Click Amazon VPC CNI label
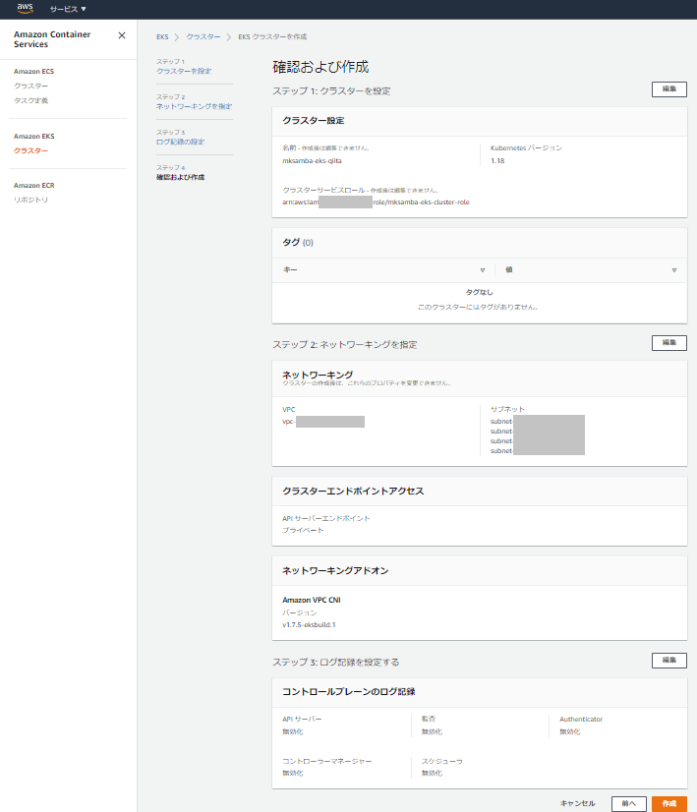 pos(312,601)
